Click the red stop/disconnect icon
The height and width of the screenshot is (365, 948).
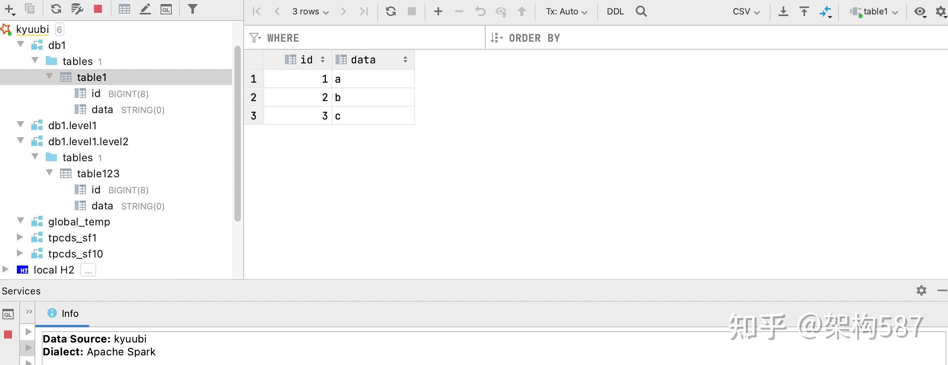pos(98,9)
